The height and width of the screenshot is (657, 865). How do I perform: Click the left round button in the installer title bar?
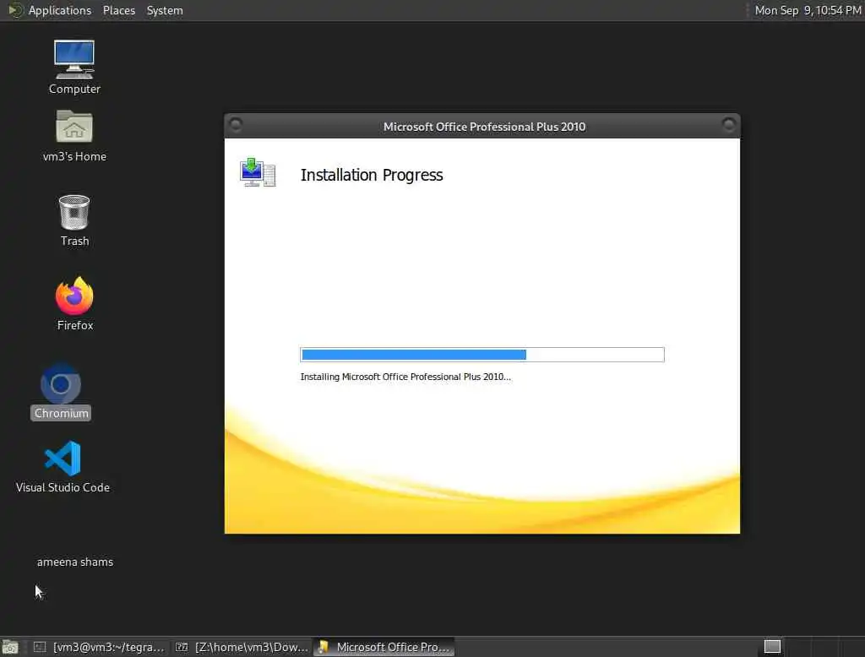tap(236, 125)
